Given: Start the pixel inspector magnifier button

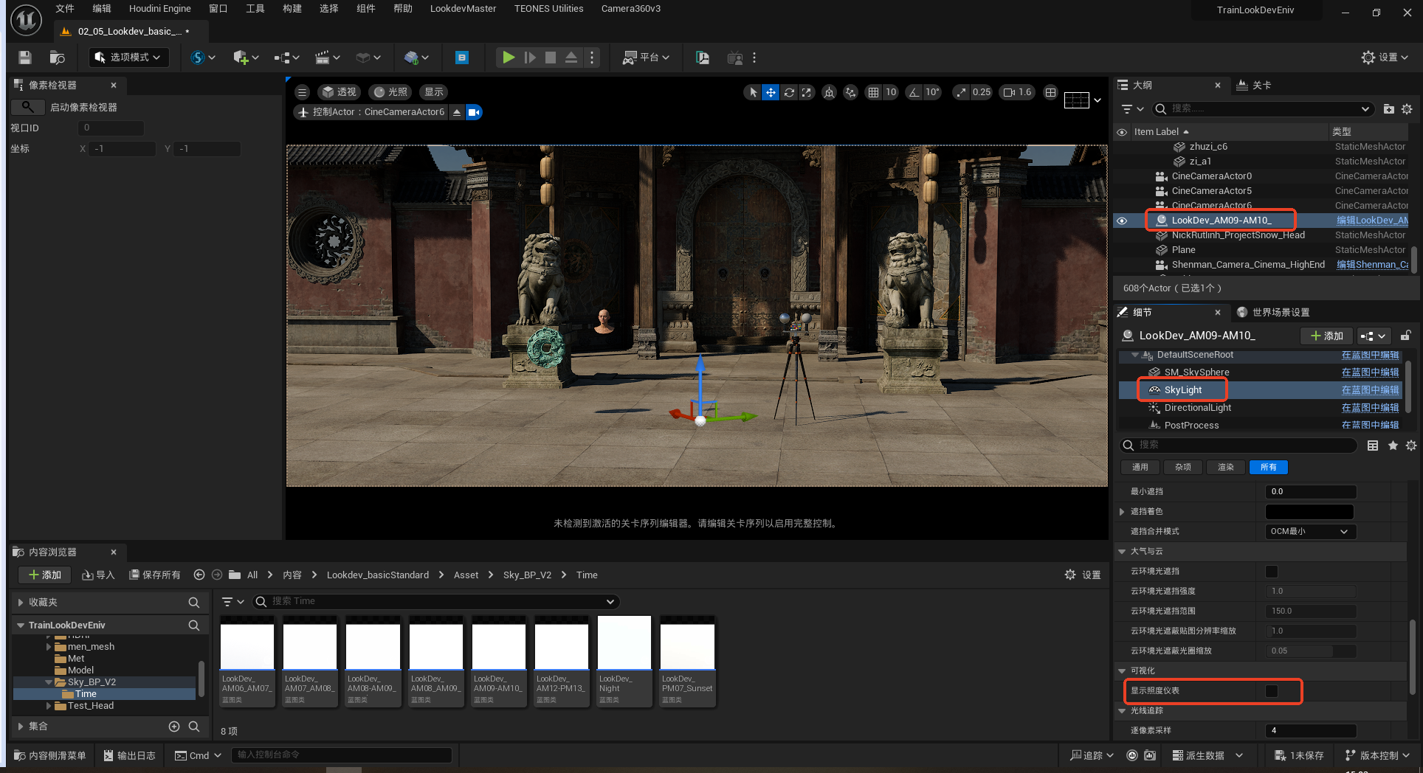Looking at the screenshot, I should 27,107.
